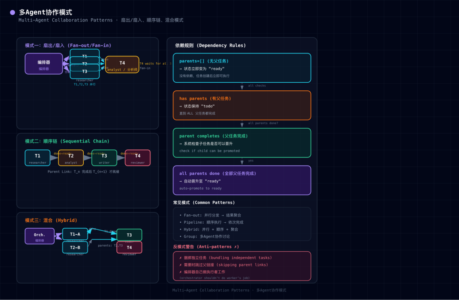
Task: Click 'check if child can be promoted' note
Action: pos(210,151)
